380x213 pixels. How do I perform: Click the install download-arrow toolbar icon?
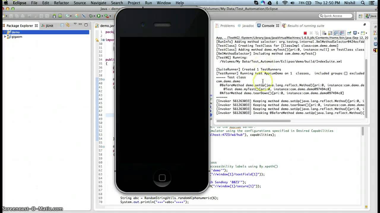[54, 16]
